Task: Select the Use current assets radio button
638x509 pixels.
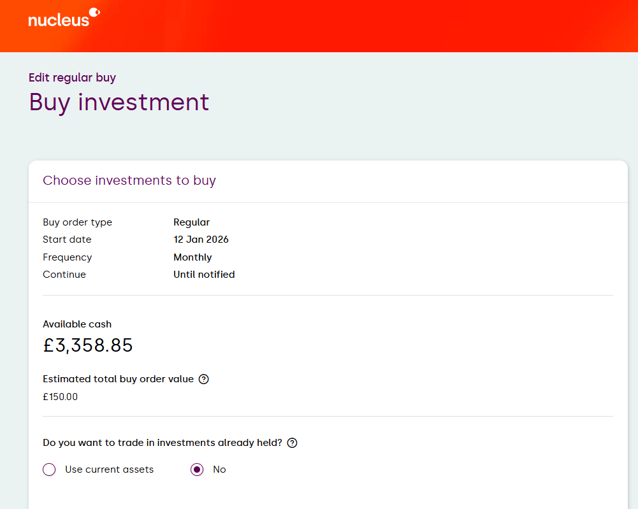Action: pyautogui.click(x=49, y=470)
